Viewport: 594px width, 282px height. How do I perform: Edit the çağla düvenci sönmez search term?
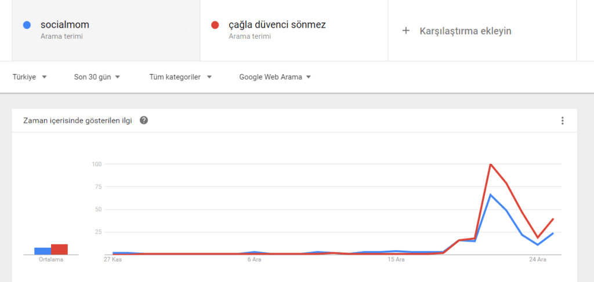276,25
